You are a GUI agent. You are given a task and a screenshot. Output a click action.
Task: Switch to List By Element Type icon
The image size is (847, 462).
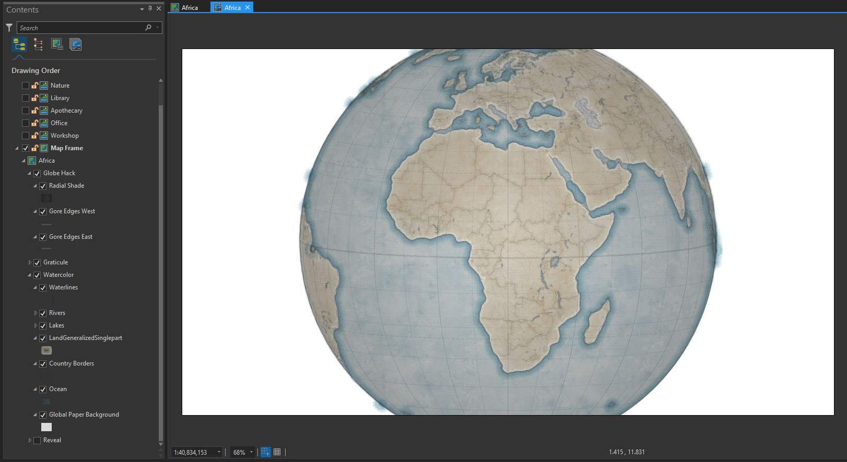coord(38,45)
